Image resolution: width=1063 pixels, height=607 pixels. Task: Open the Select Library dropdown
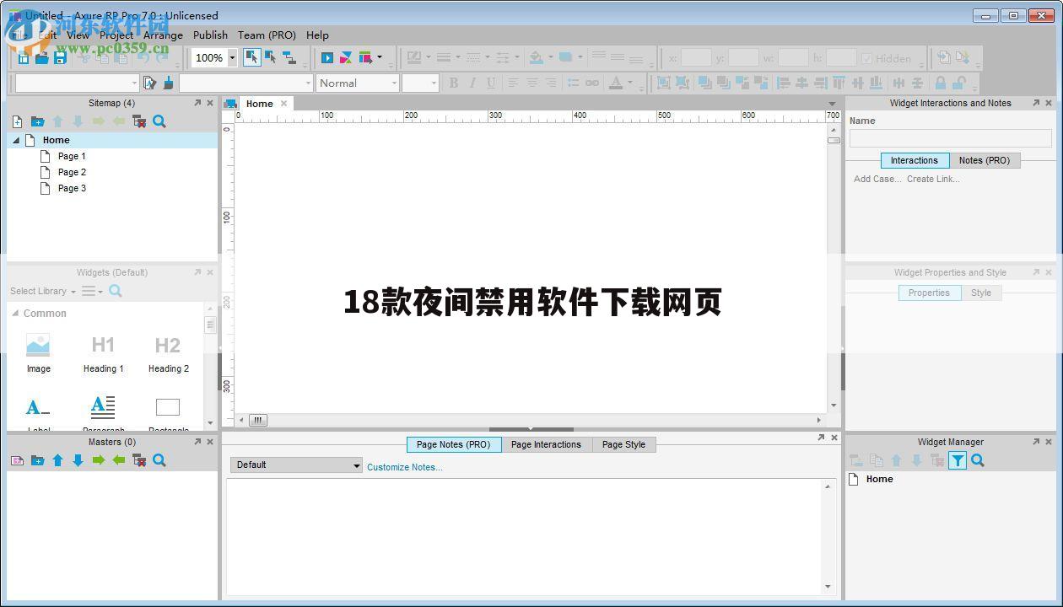[x=43, y=291]
